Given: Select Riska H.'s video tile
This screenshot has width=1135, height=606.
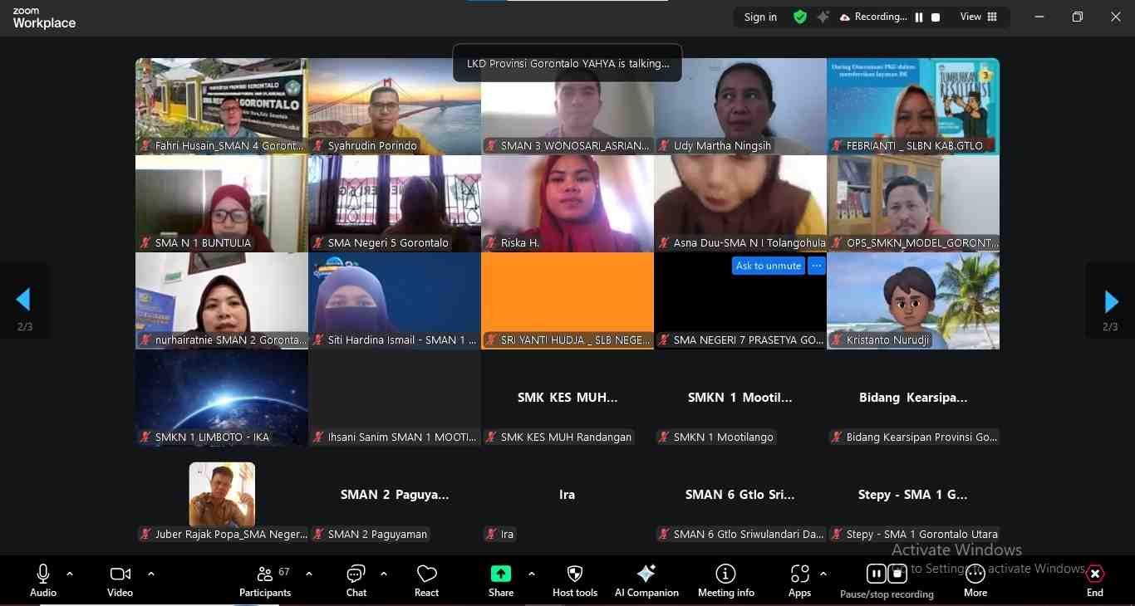Looking at the screenshot, I should (x=567, y=203).
